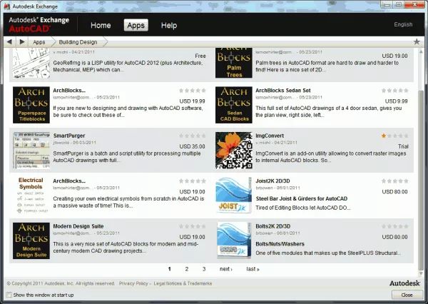The height and width of the screenshot is (304, 428).
Task: Open the SmartPurger app title
Action: [x=69, y=136]
